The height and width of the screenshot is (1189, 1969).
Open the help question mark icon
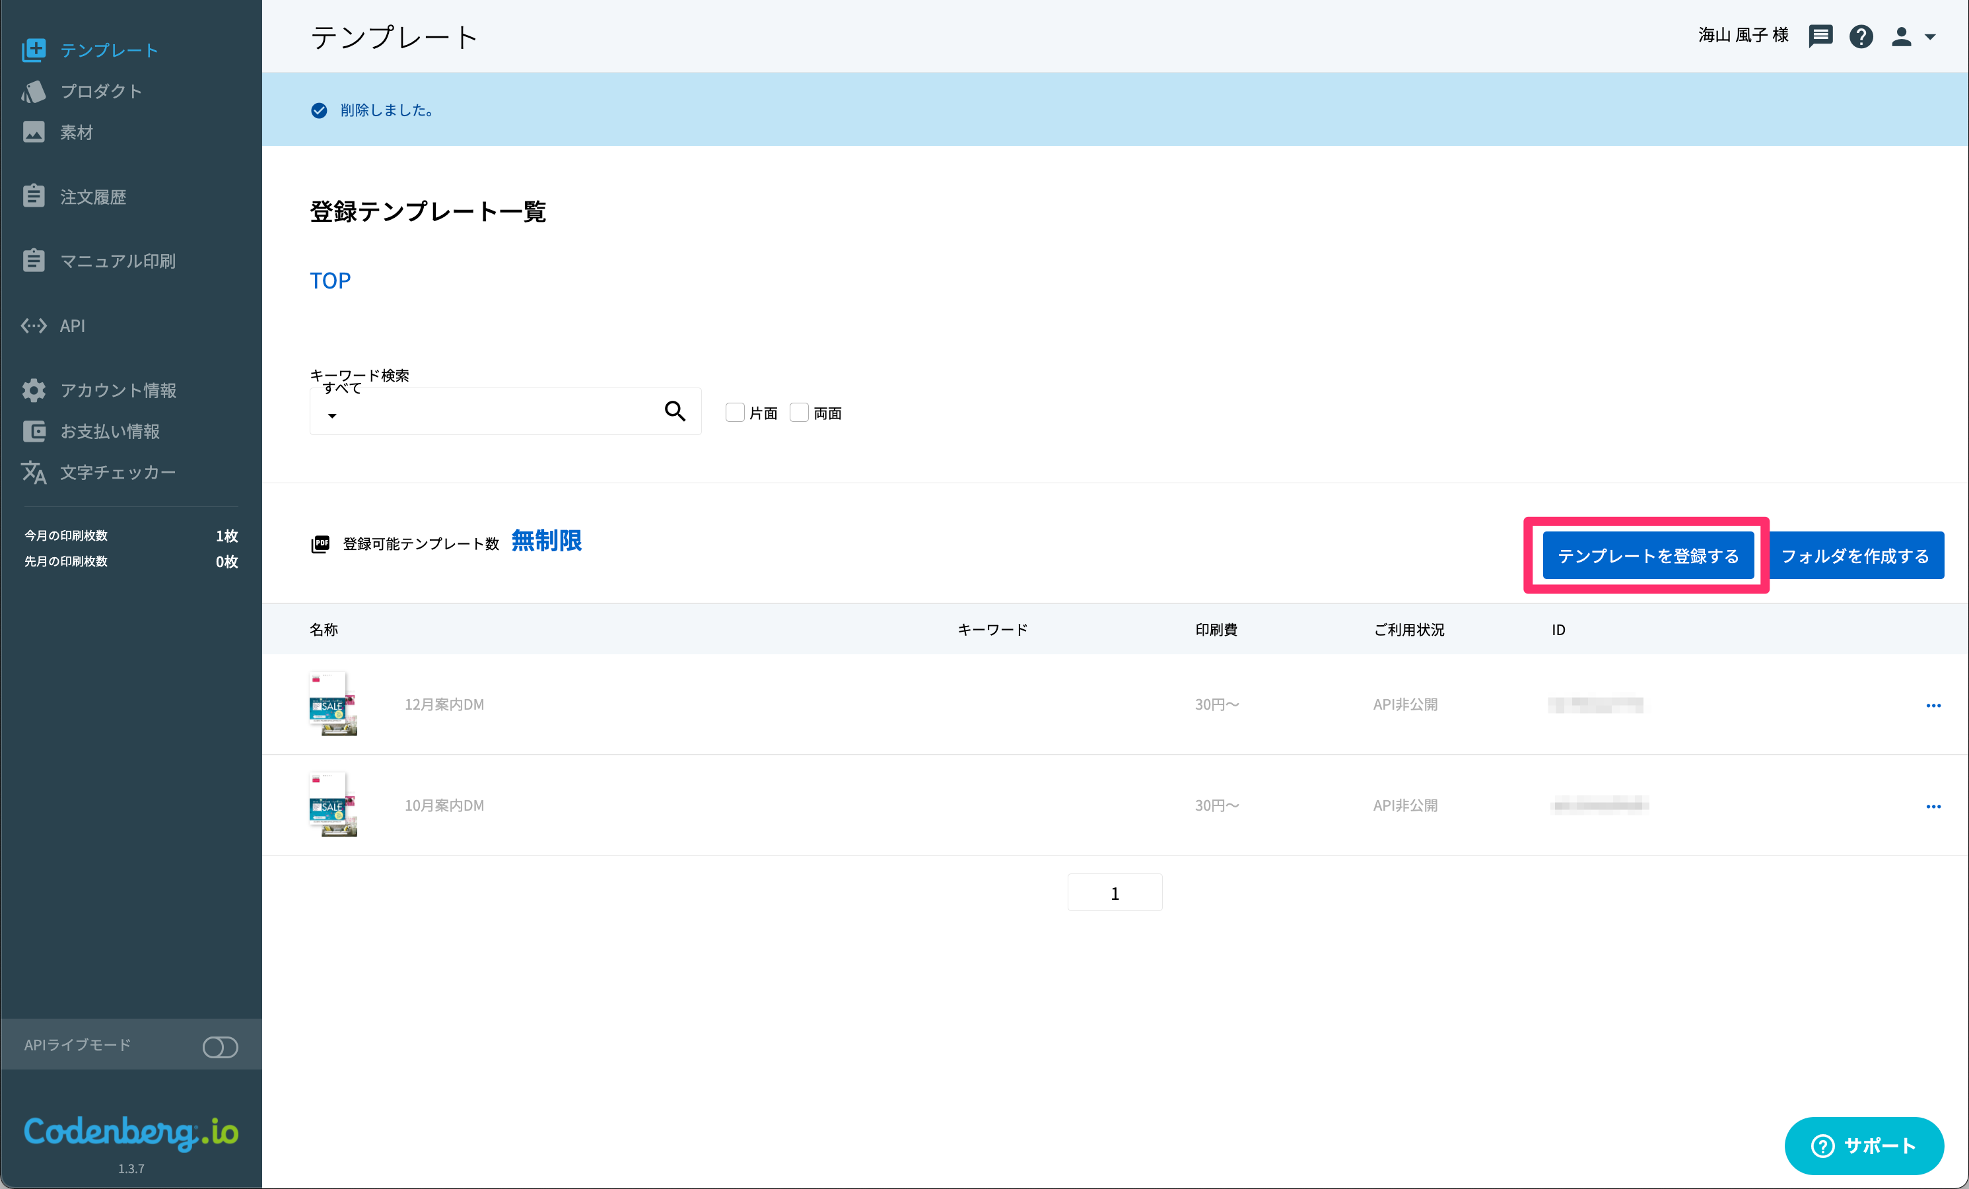(x=1861, y=36)
